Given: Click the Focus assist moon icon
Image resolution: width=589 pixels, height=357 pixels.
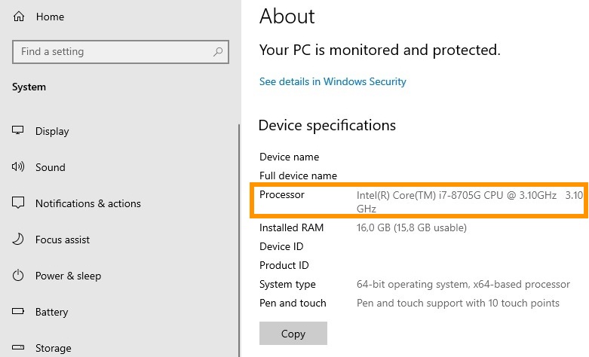Looking at the screenshot, I should pos(19,240).
